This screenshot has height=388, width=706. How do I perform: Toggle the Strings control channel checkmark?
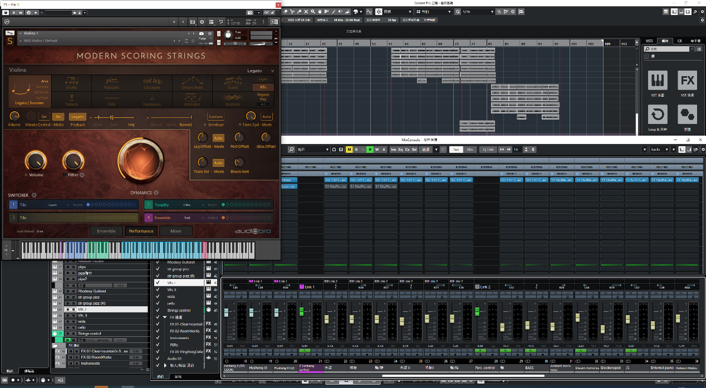tap(158, 310)
